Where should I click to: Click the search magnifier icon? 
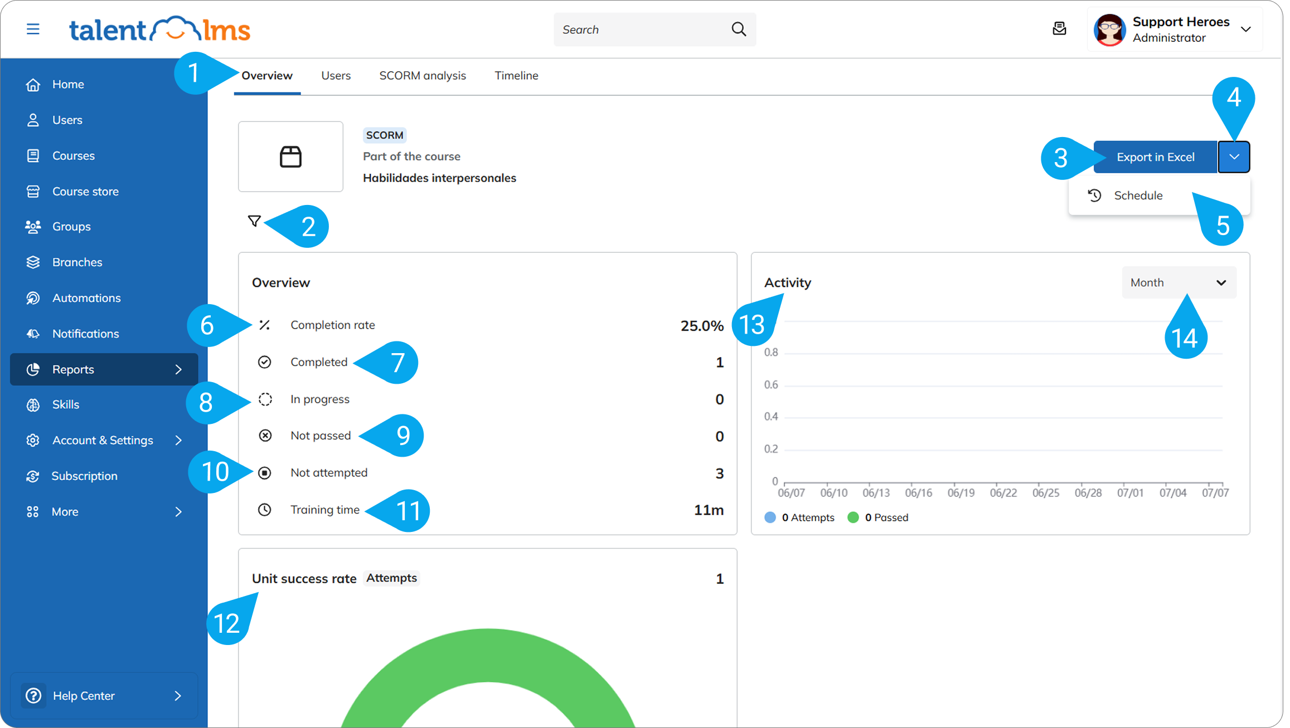[x=739, y=29]
